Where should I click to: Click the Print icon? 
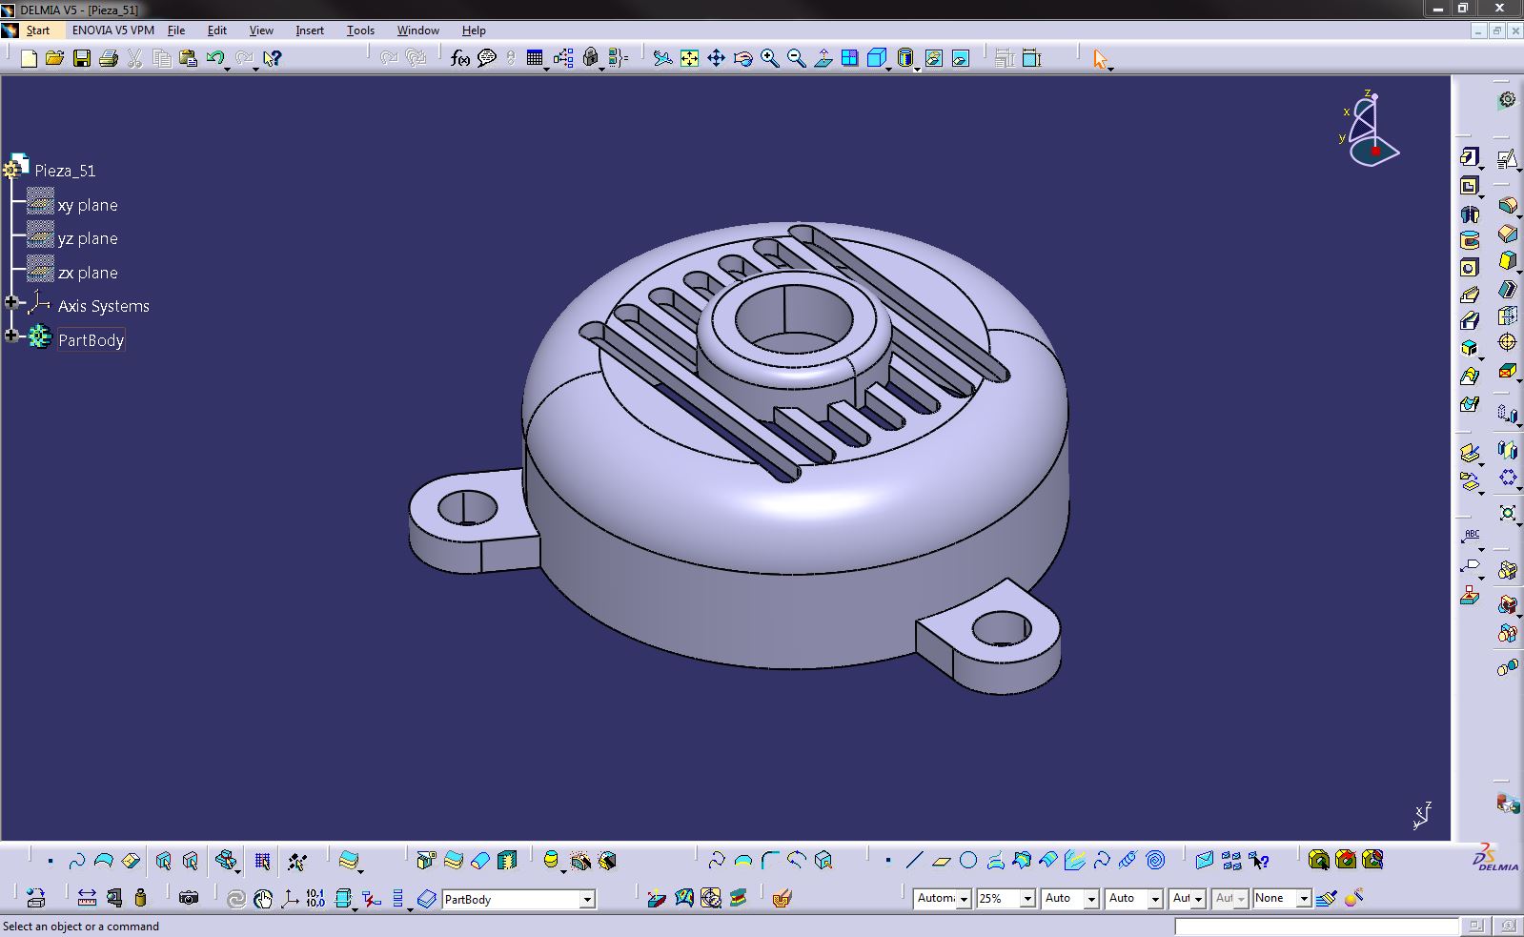click(x=109, y=58)
